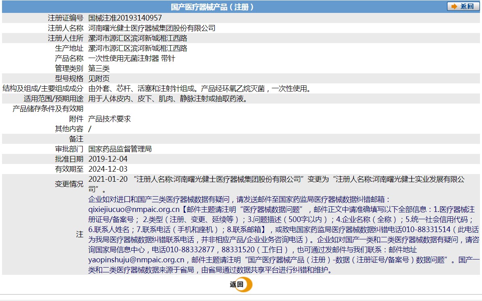
Task: Click 产品技术要求 attachment text
Action: [x=110, y=119]
